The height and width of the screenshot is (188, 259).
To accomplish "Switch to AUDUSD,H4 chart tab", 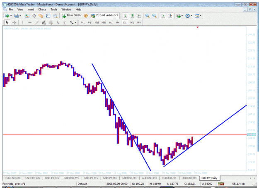I will (149, 178).
